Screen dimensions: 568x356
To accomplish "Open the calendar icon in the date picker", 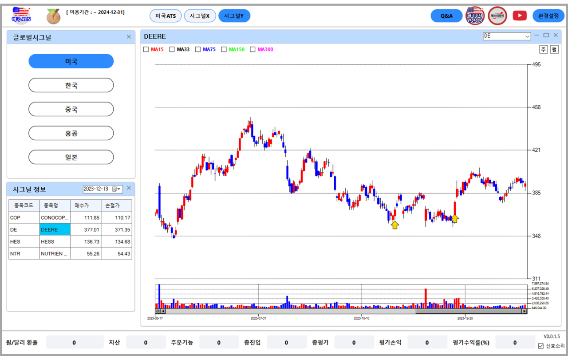I will [114, 189].
